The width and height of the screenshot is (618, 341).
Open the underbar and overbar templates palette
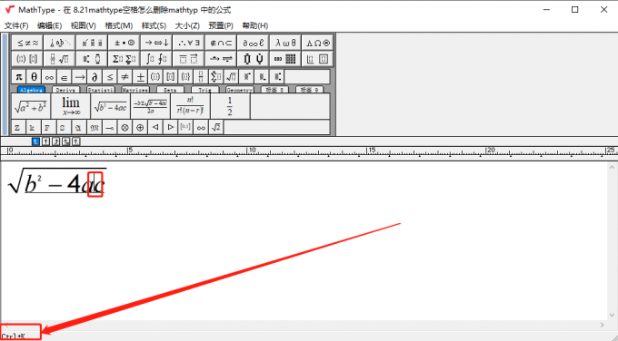coord(188,59)
